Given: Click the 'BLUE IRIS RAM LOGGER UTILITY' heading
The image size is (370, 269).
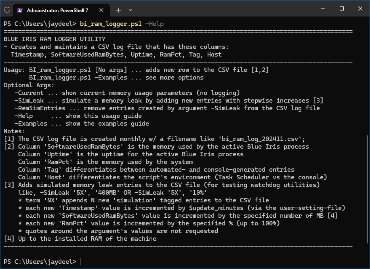Looking at the screenshot, I should coord(55,39).
